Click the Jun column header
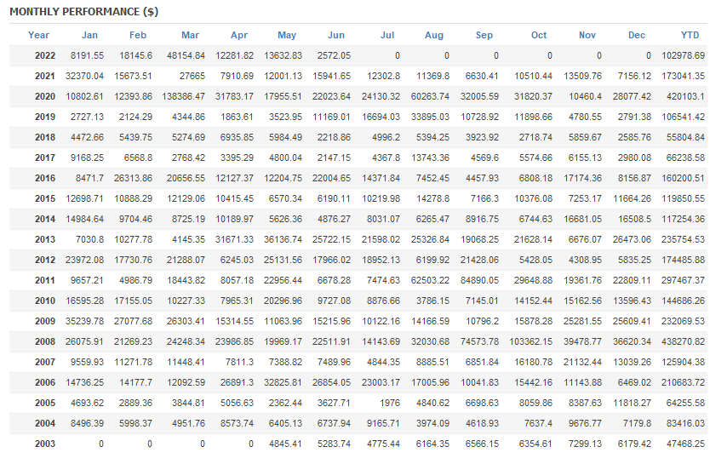Viewport: 727px width, 464px height. (x=336, y=35)
